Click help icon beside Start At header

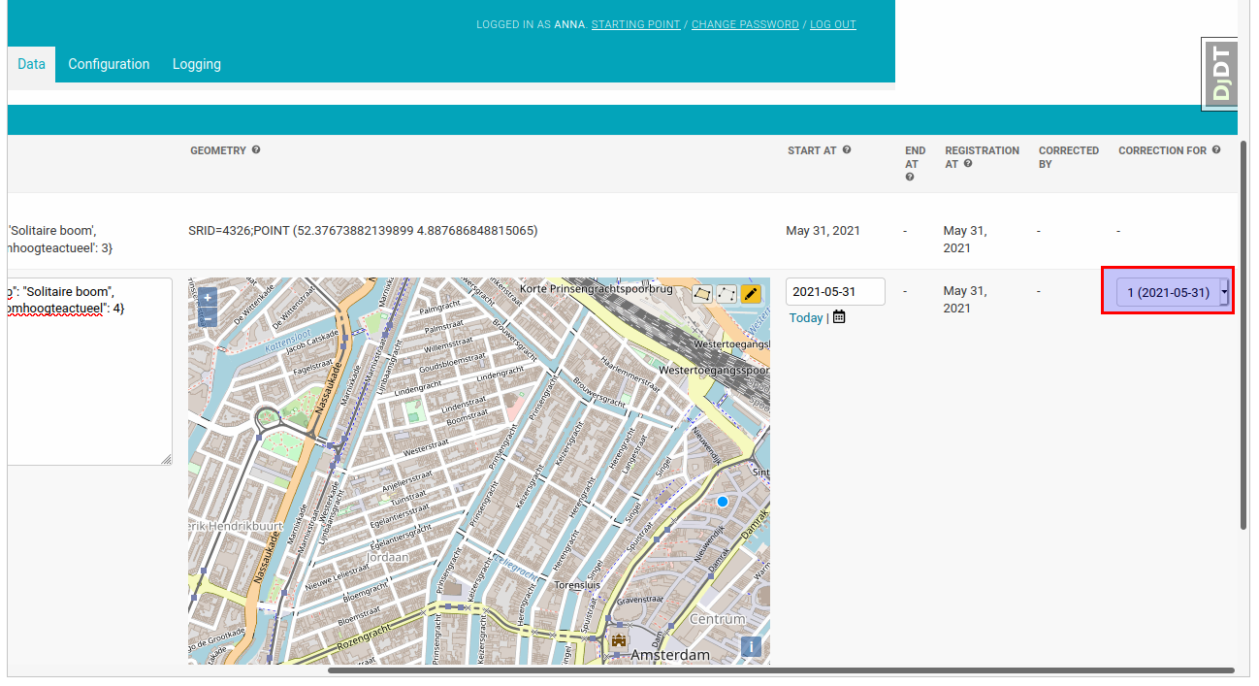pos(847,150)
